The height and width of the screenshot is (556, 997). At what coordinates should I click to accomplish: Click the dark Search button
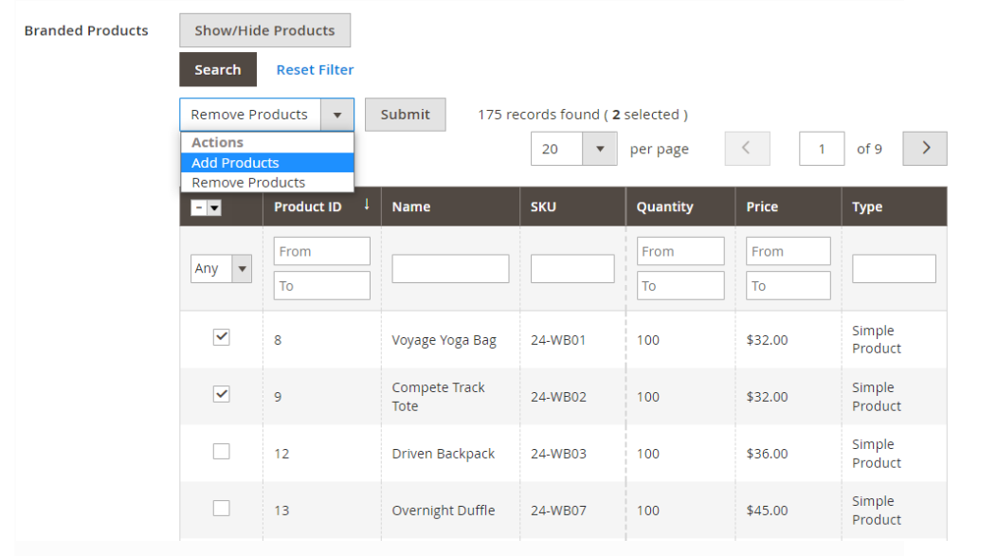218,70
